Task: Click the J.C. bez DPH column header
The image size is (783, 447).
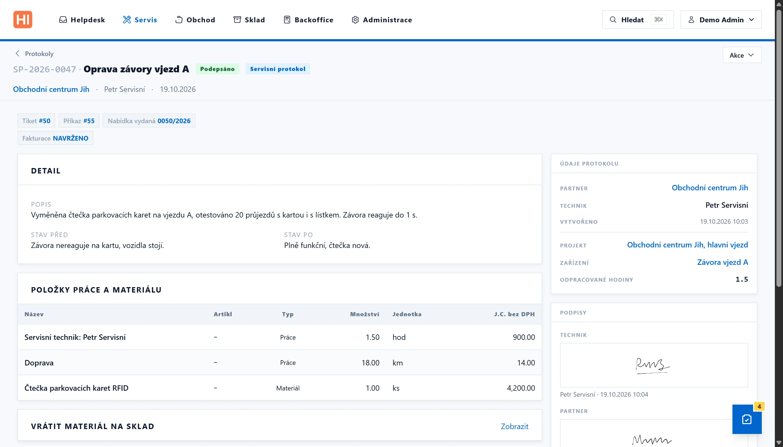Action: point(514,314)
